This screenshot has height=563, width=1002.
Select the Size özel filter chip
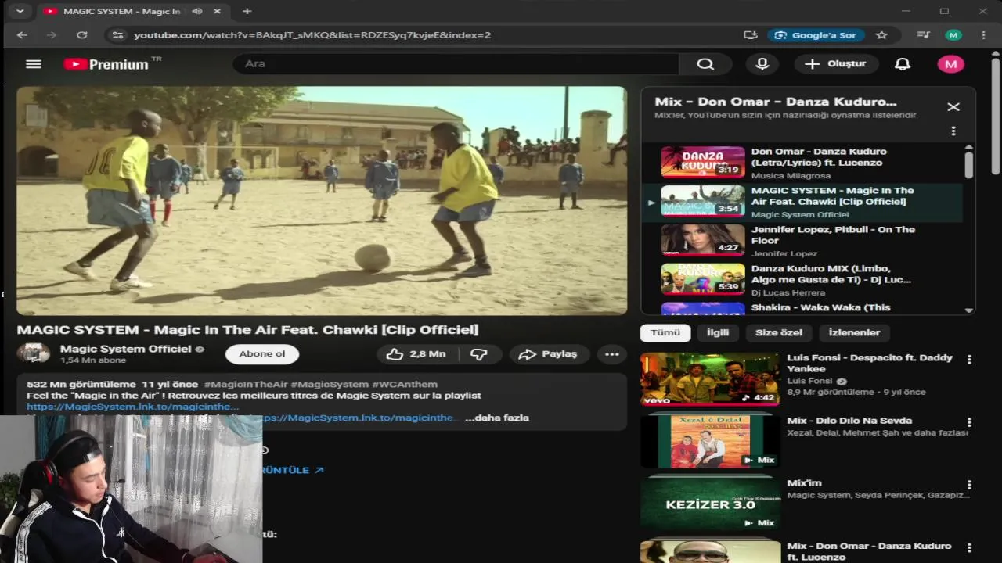(x=779, y=332)
